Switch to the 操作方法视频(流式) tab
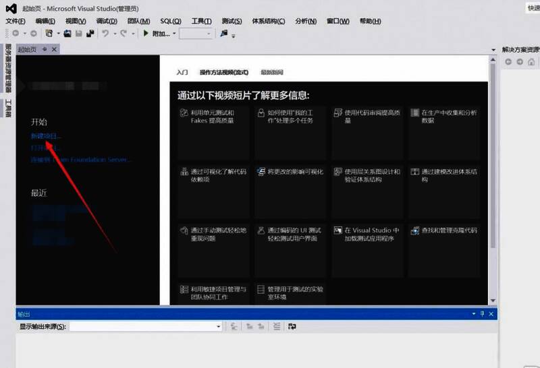540x368 pixels. click(x=224, y=72)
